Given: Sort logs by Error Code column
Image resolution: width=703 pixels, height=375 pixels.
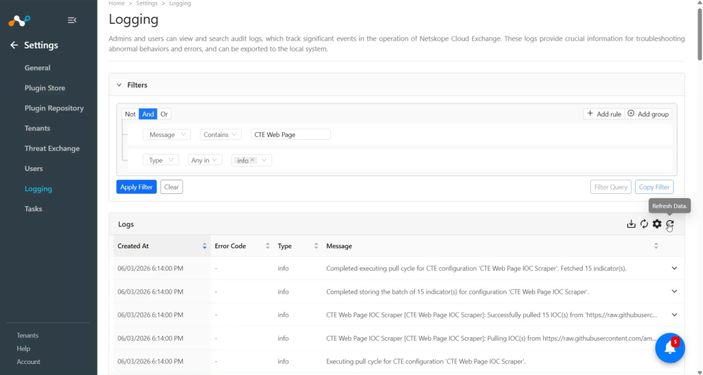Looking at the screenshot, I should point(268,246).
